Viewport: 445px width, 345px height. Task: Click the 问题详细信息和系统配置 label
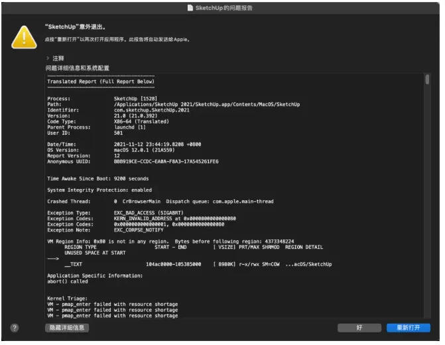pos(77,68)
